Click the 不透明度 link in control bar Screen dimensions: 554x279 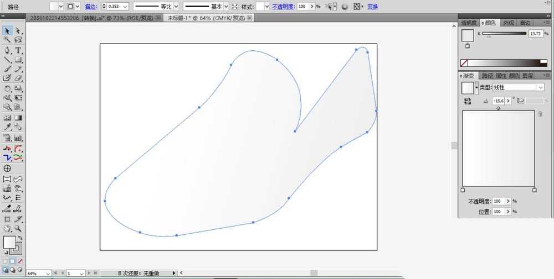283,6
